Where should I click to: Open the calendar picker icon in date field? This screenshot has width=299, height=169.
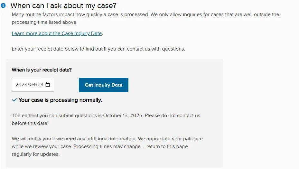48,85
